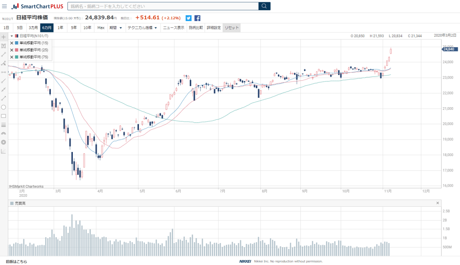Expand the テクニカル指標 dropdown
The width and height of the screenshot is (460, 265).
(142, 28)
